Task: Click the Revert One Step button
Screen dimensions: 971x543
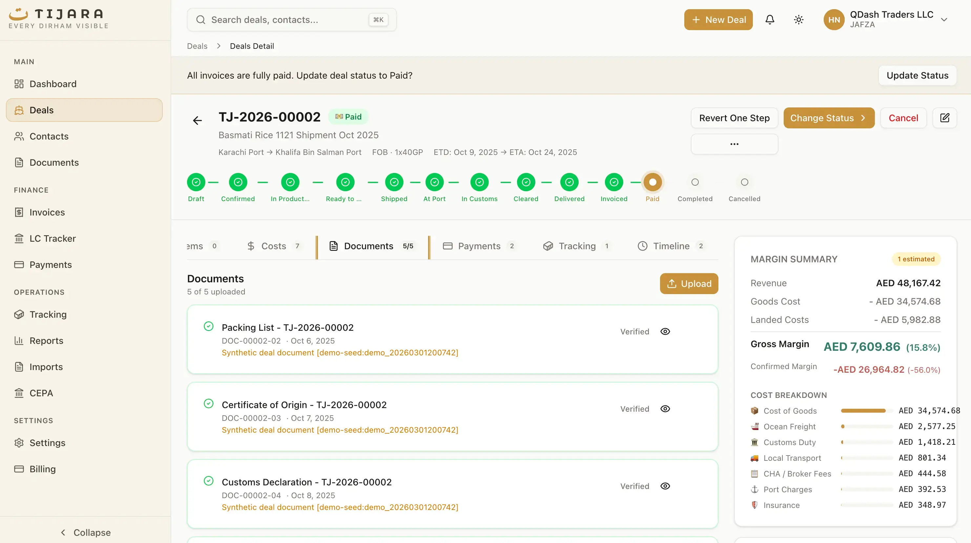Action: (x=734, y=118)
